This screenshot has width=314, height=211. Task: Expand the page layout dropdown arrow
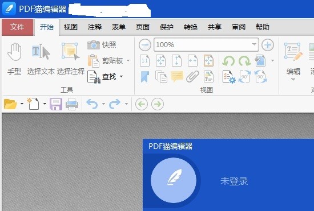point(272,60)
